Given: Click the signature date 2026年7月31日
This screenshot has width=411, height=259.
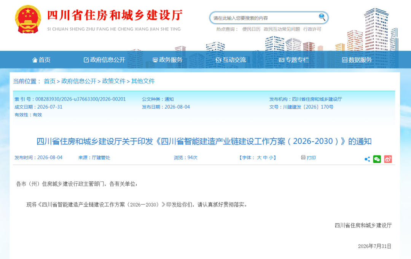Looking at the screenshot, I should 374,246.
